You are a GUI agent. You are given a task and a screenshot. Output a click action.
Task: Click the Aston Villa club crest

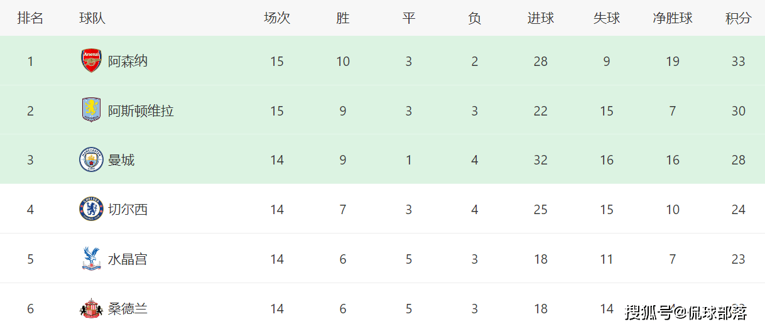click(x=91, y=111)
